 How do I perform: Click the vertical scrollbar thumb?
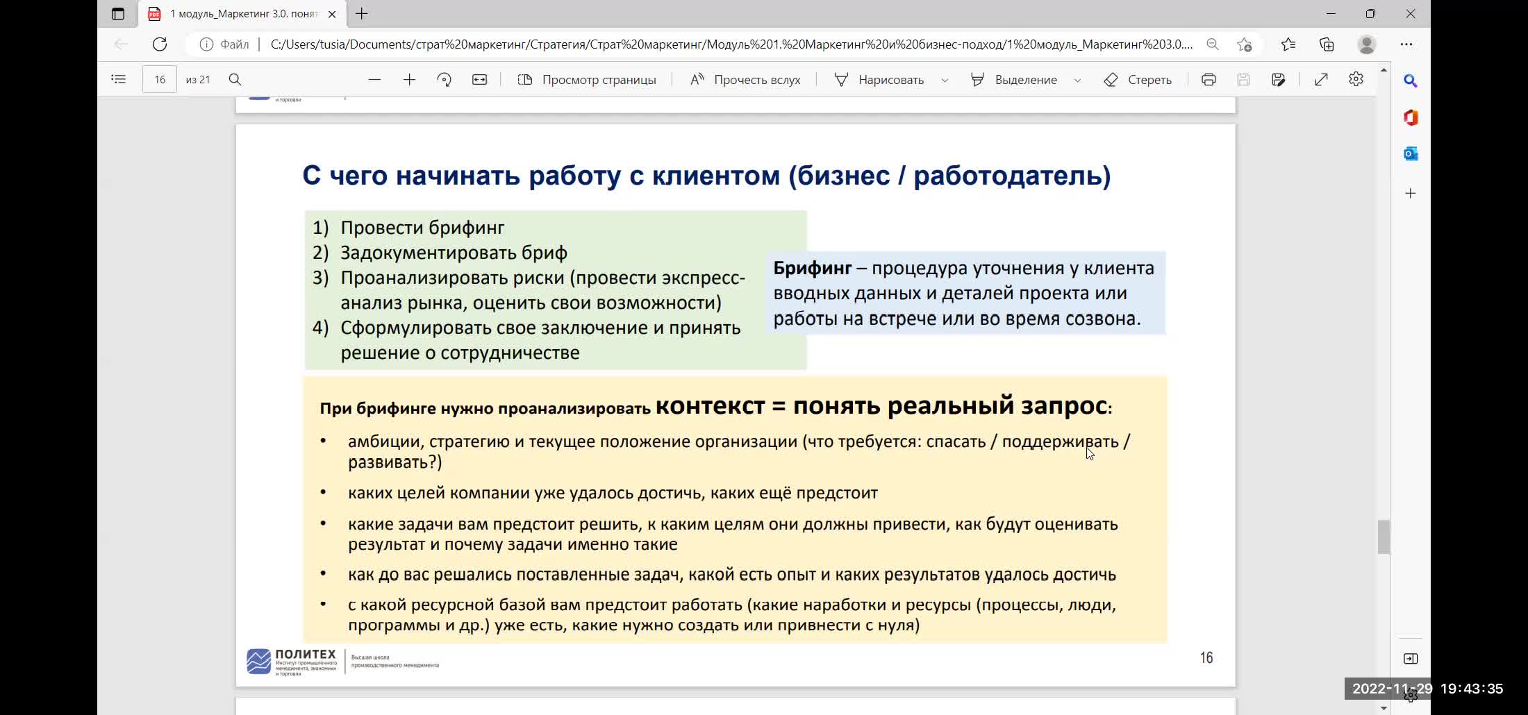pyautogui.click(x=1384, y=537)
